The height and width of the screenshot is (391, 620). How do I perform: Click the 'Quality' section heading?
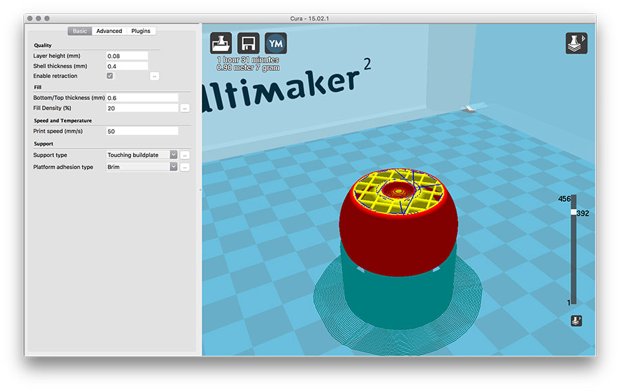pyautogui.click(x=43, y=45)
